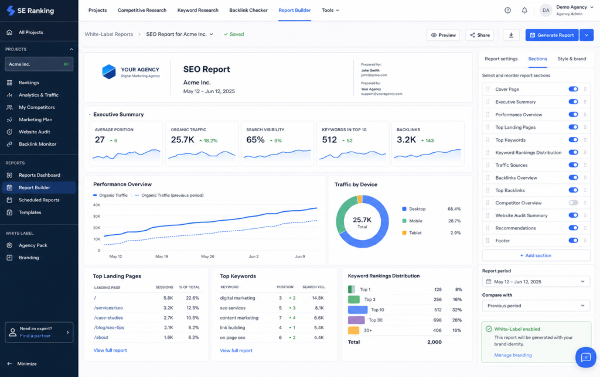
Task: Toggle off the Cover Page section
Action: (573, 89)
